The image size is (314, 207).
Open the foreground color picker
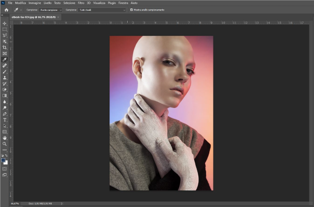(3, 160)
